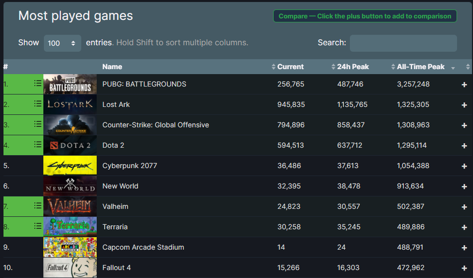Open the Fallout 4 Vault Boy thumbnail

[70, 268]
